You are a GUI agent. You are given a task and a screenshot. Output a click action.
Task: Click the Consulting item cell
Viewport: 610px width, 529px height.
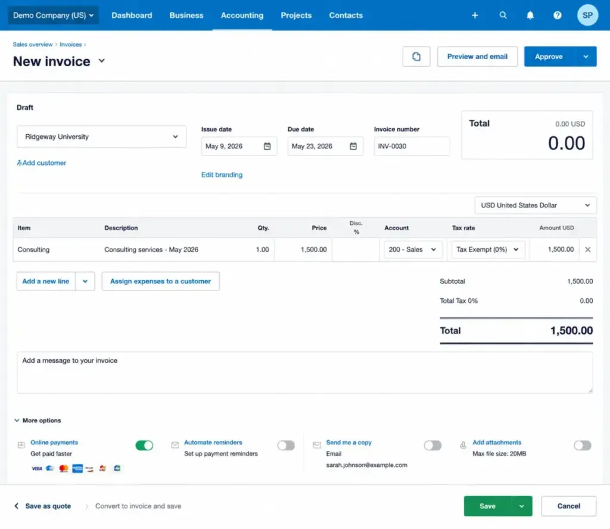[33, 249]
